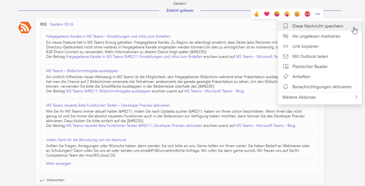This screenshot has width=365, height=186.
Task: Open the 'Freigegebene Kanäle in MS Teams' headline
Action: [x=108, y=37]
